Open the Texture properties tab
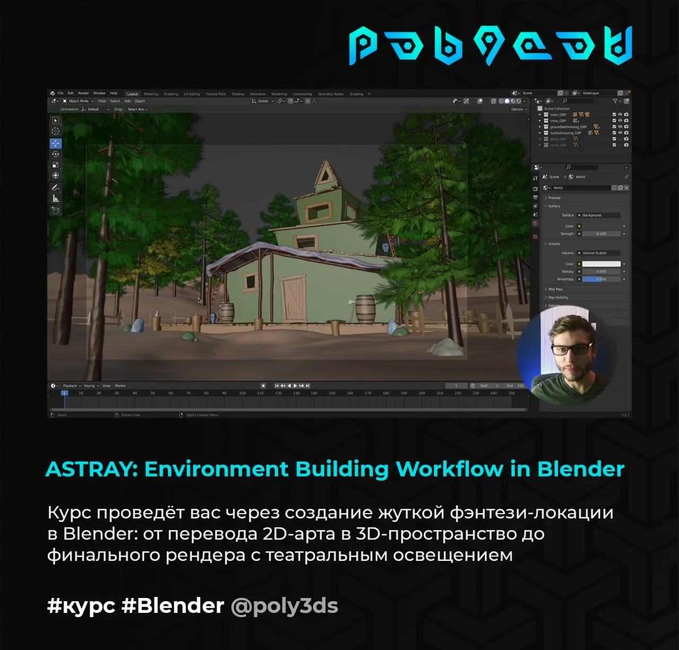This screenshot has height=650, width=679. [535, 237]
